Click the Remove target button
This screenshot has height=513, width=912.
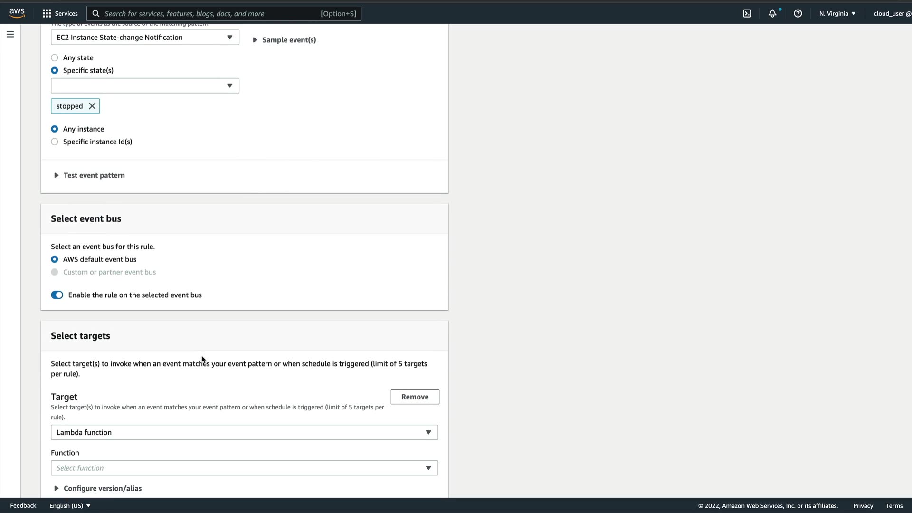click(x=415, y=397)
